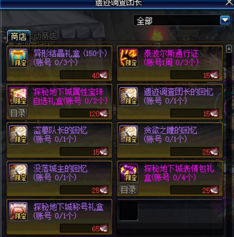Click the 全部 category combo box

pos(182,20)
